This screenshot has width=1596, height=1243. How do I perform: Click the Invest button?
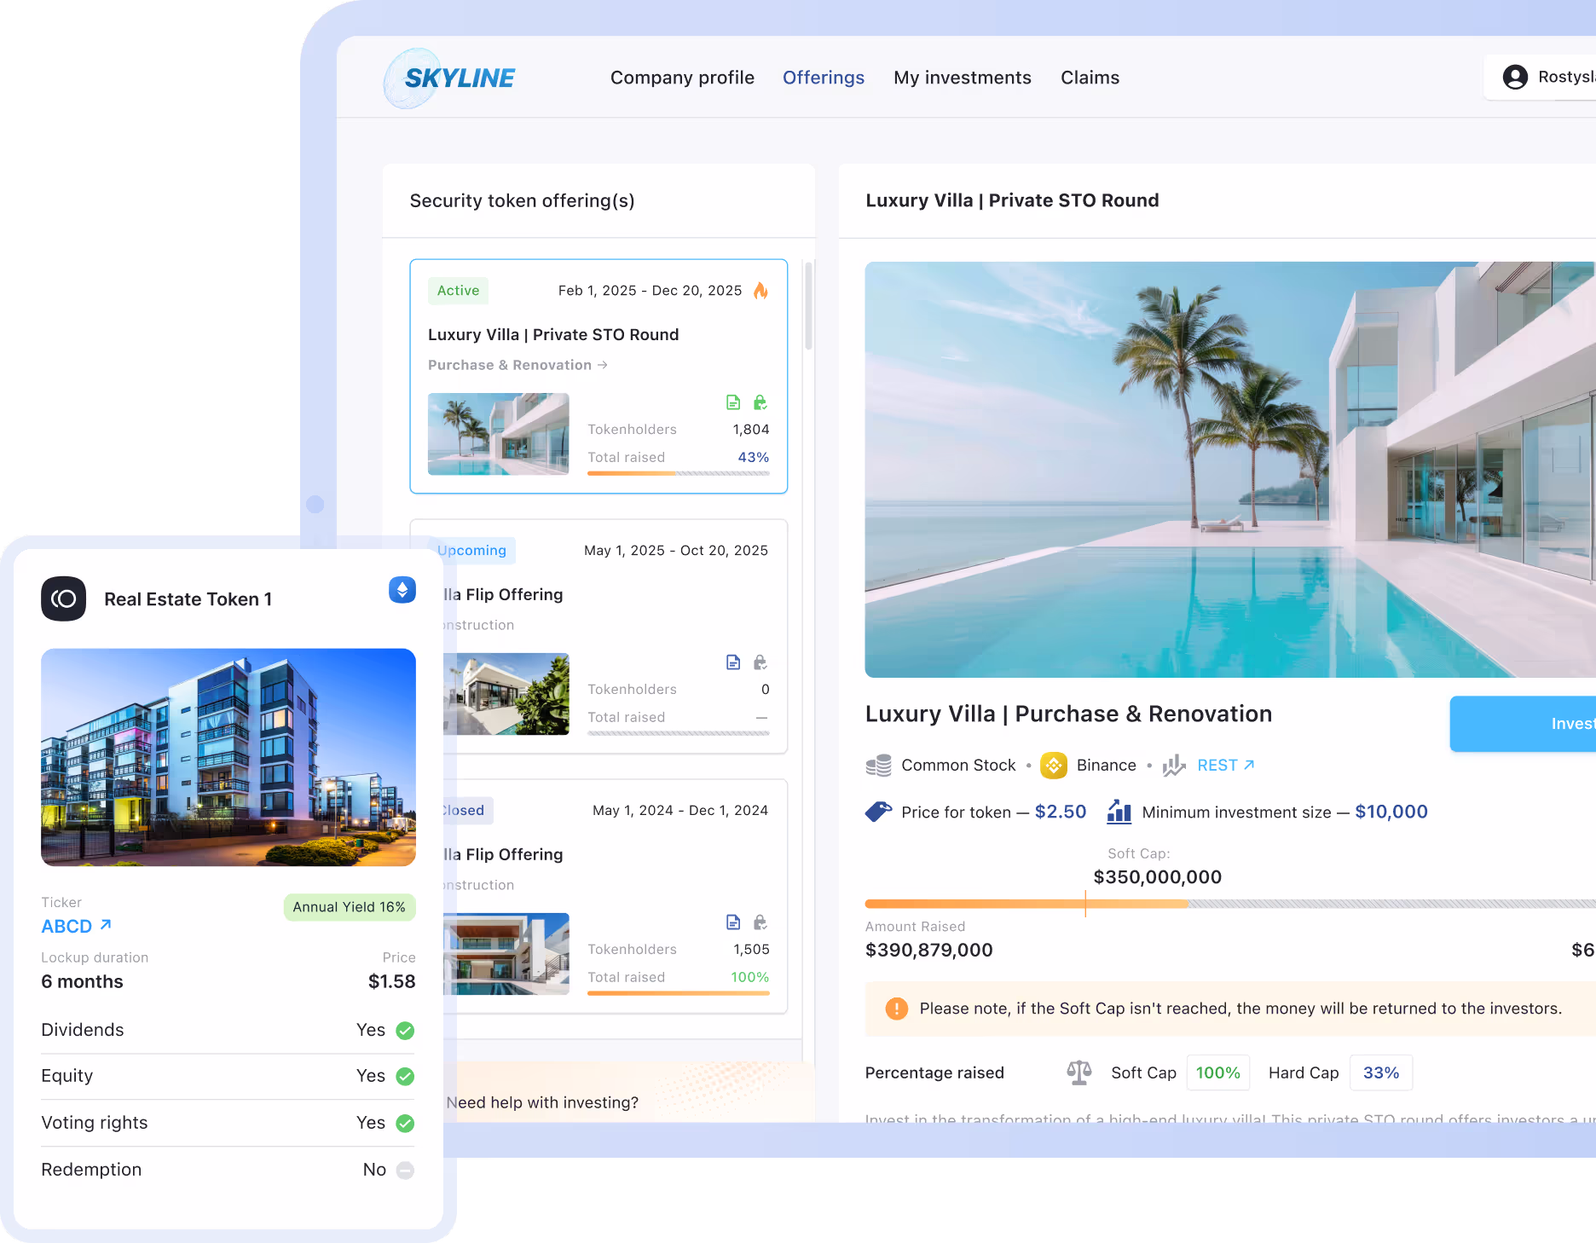coord(1523,724)
